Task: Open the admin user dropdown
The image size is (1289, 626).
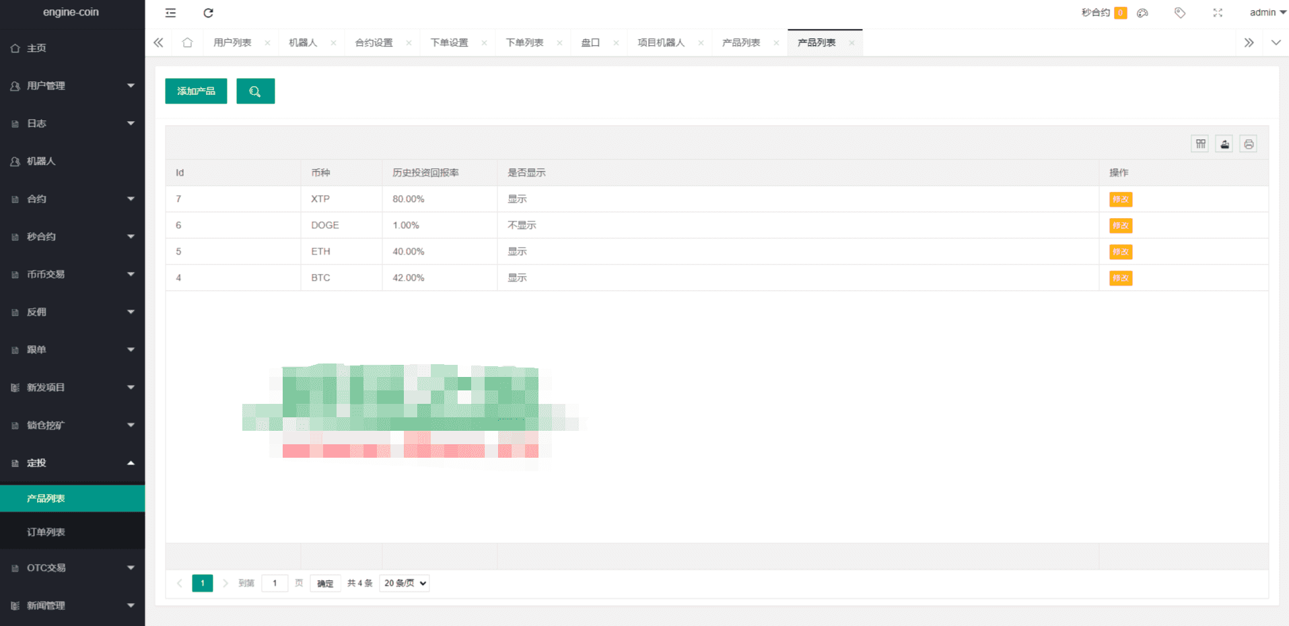Action: pyautogui.click(x=1267, y=13)
